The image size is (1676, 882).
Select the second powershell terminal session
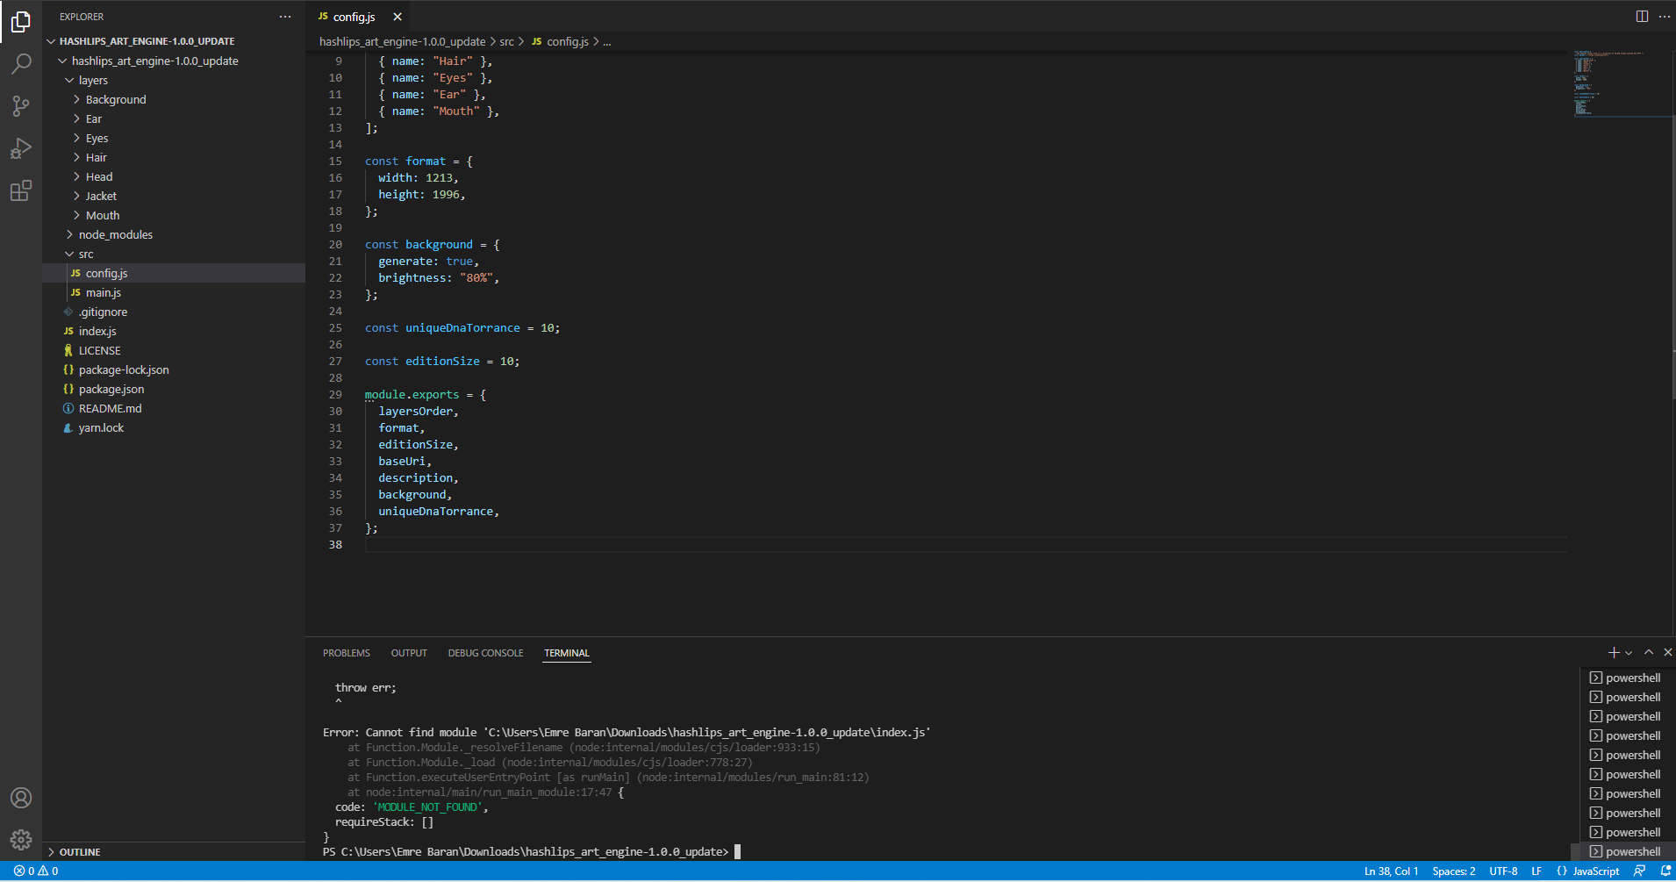click(1632, 696)
